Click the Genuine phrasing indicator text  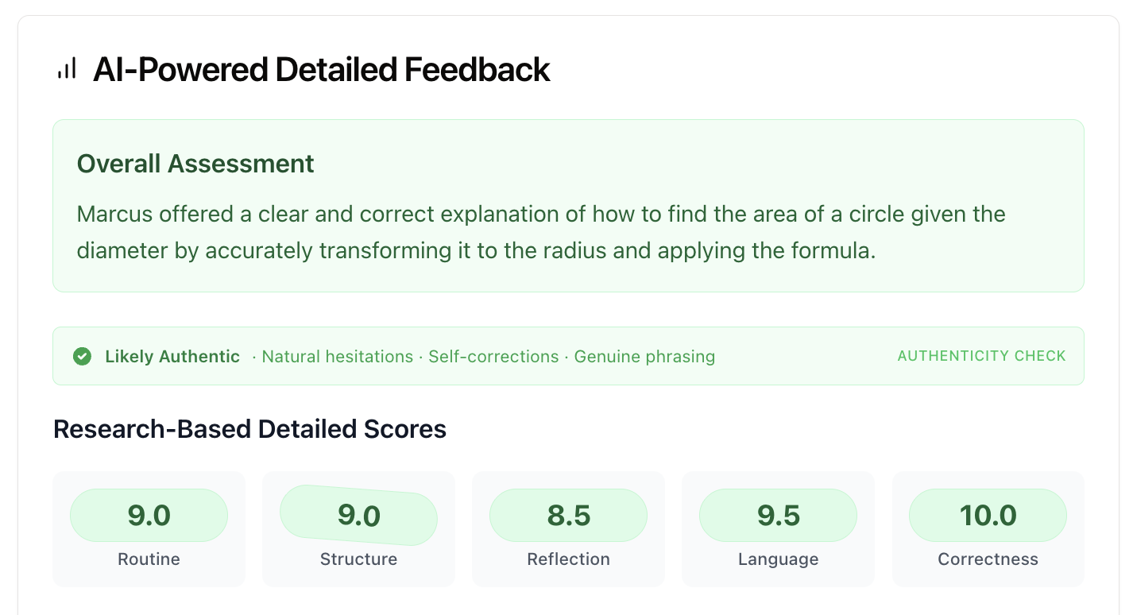pos(644,357)
